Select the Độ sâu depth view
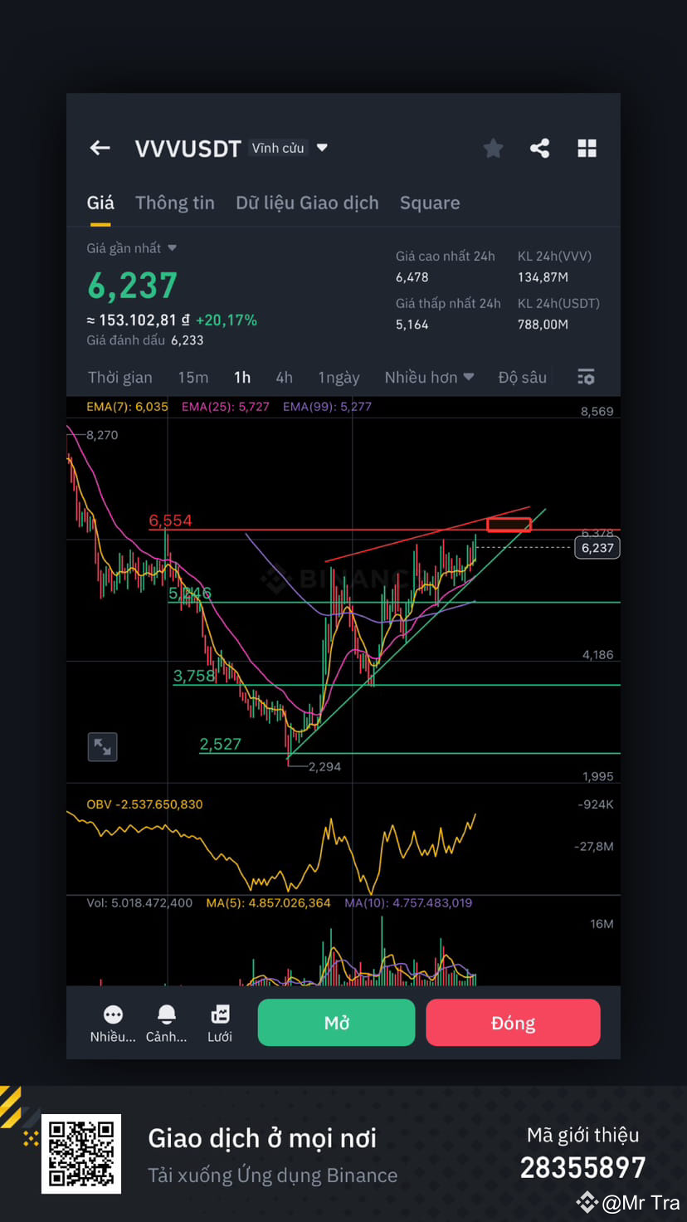Image resolution: width=687 pixels, height=1222 pixels. (x=523, y=377)
